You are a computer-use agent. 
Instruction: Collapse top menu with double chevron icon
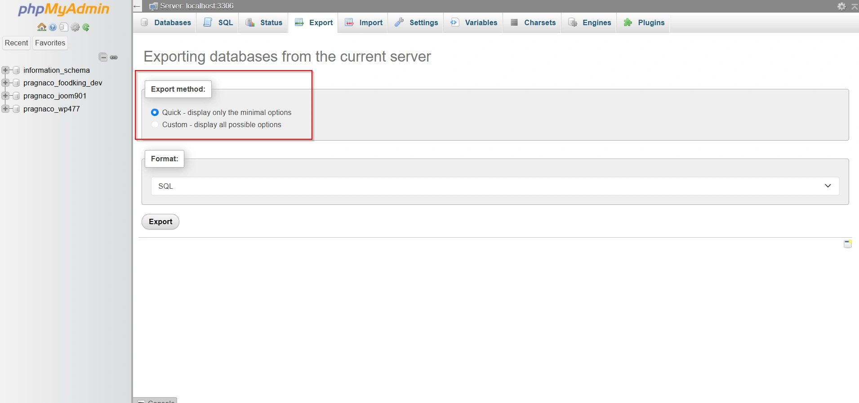point(855,6)
